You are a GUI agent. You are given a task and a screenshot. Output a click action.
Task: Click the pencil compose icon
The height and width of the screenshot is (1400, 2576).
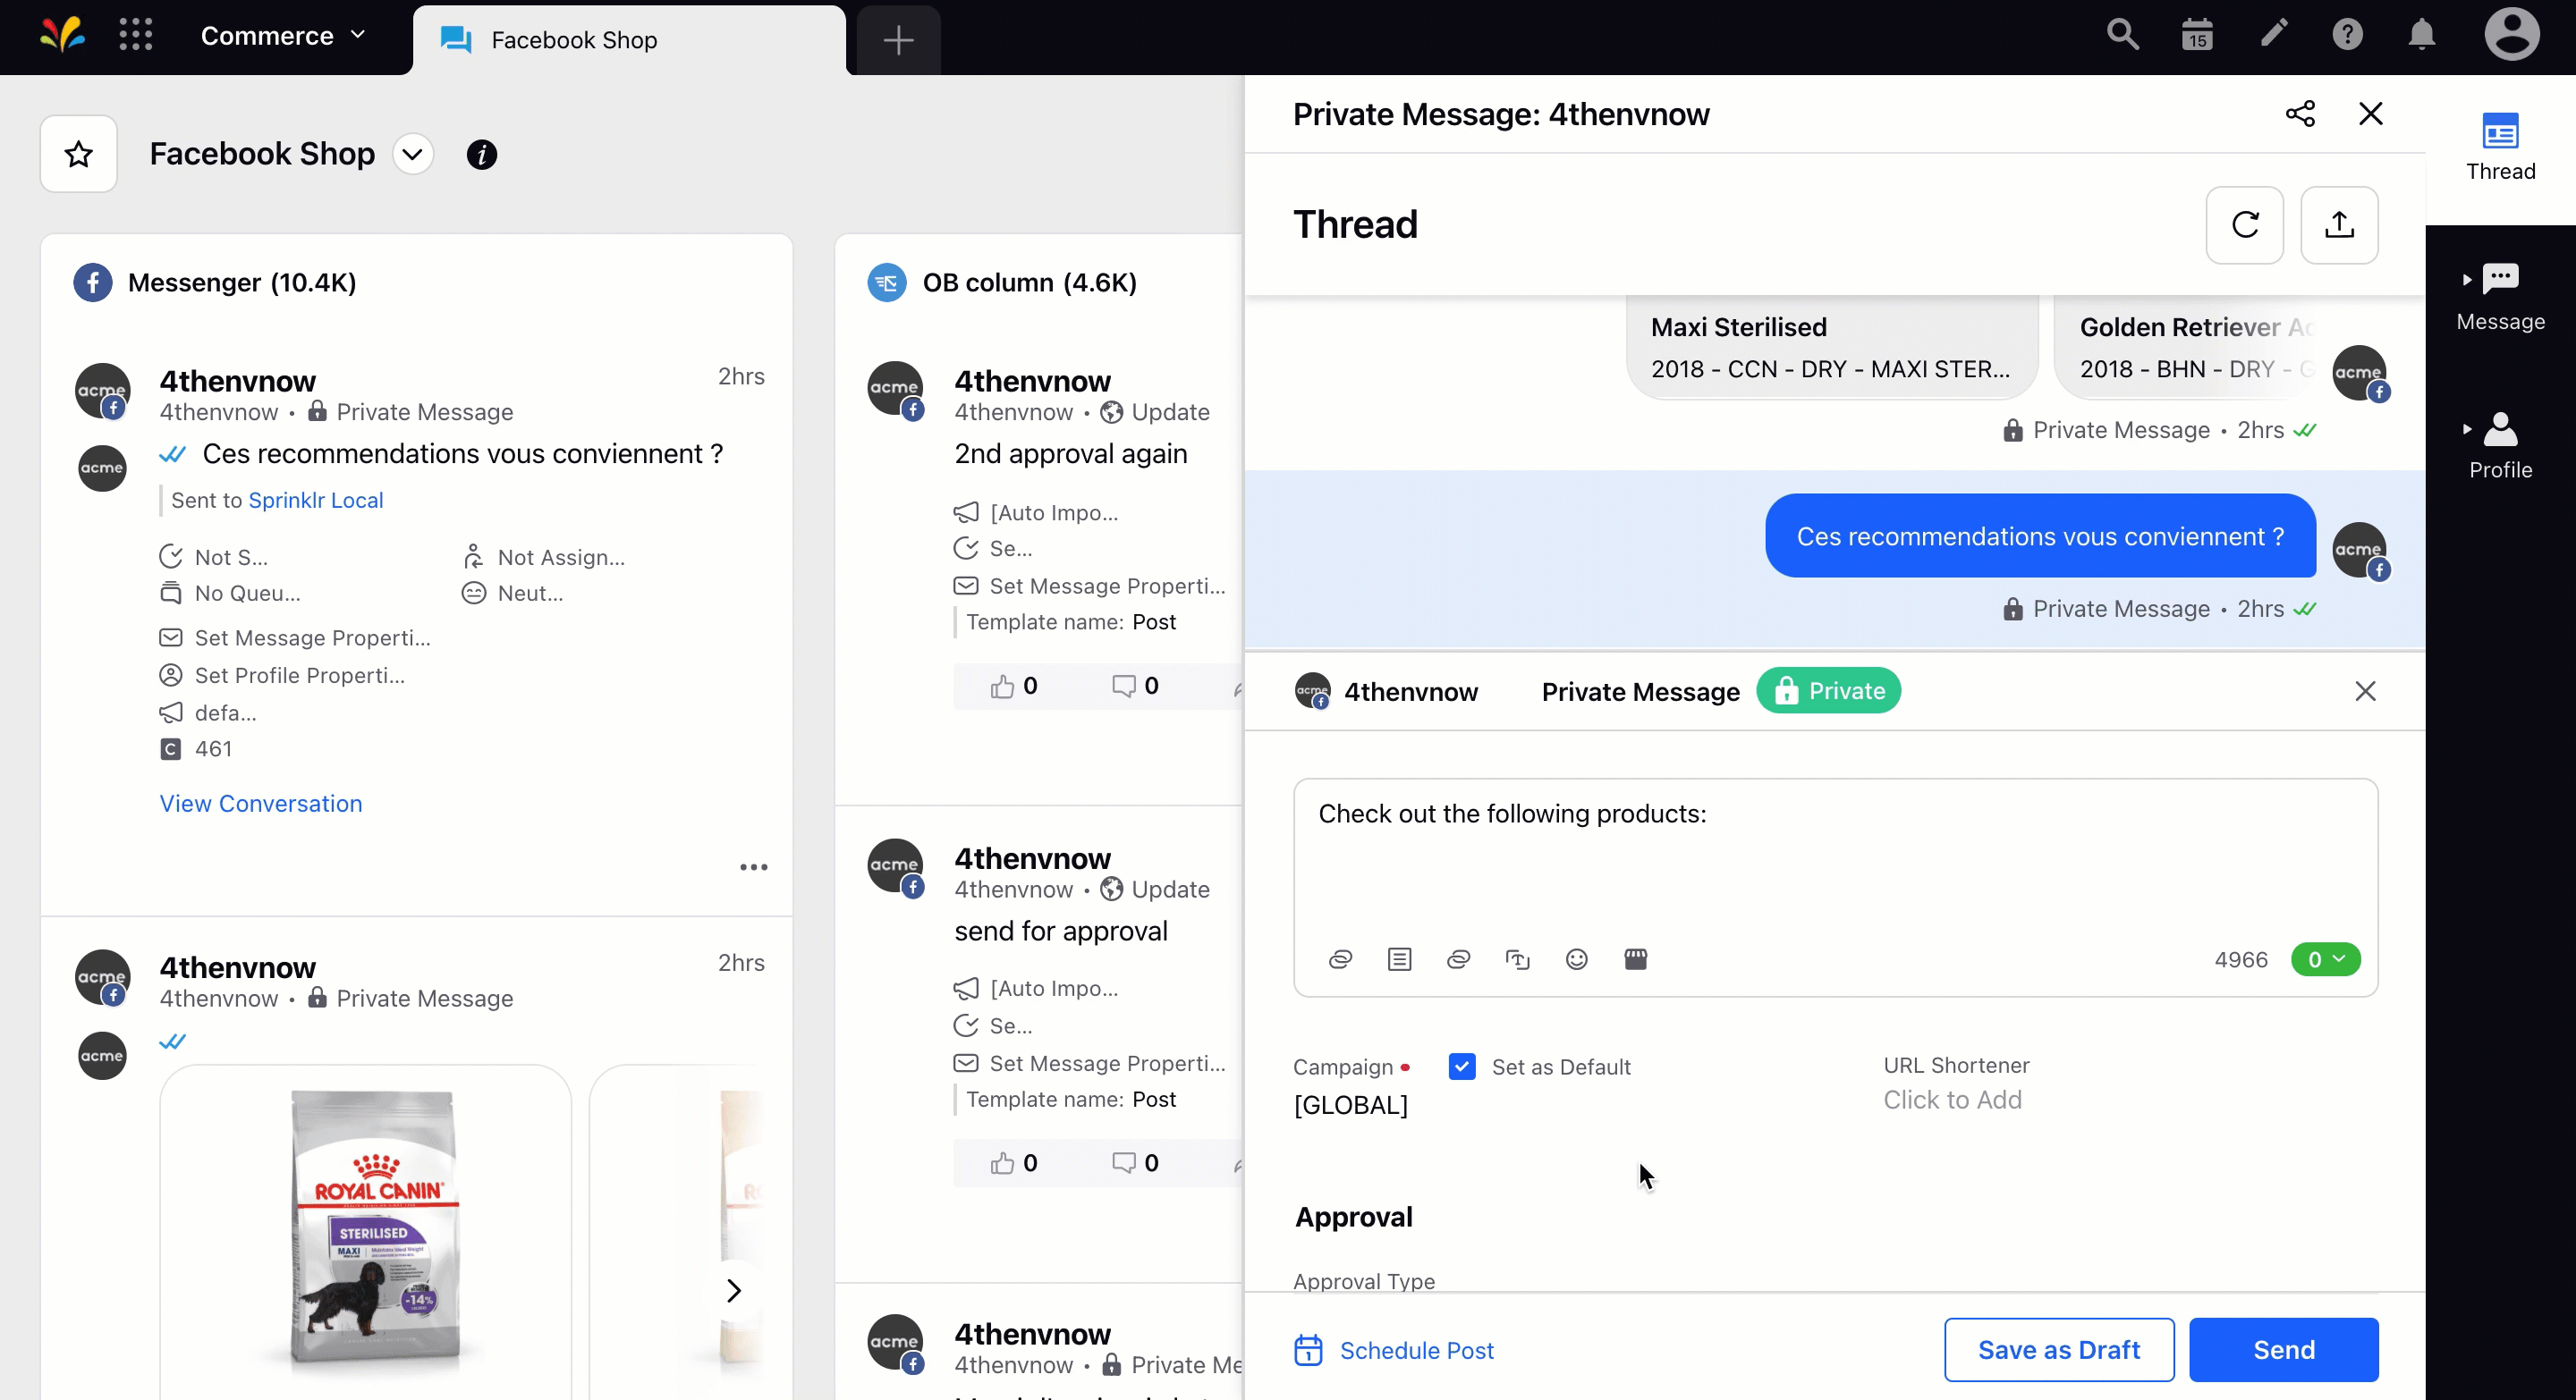click(2274, 35)
